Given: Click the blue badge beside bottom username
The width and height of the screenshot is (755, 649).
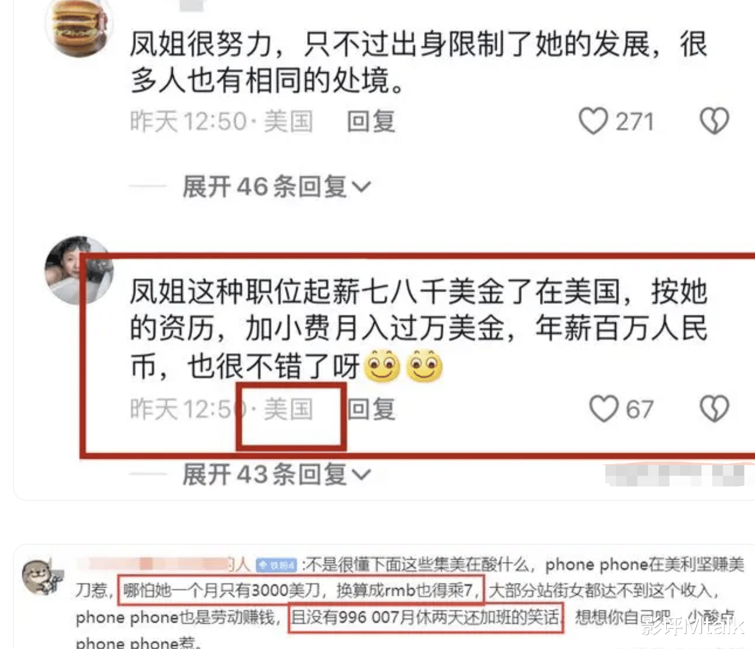Looking at the screenshot, I should click(x=276, y=565).
